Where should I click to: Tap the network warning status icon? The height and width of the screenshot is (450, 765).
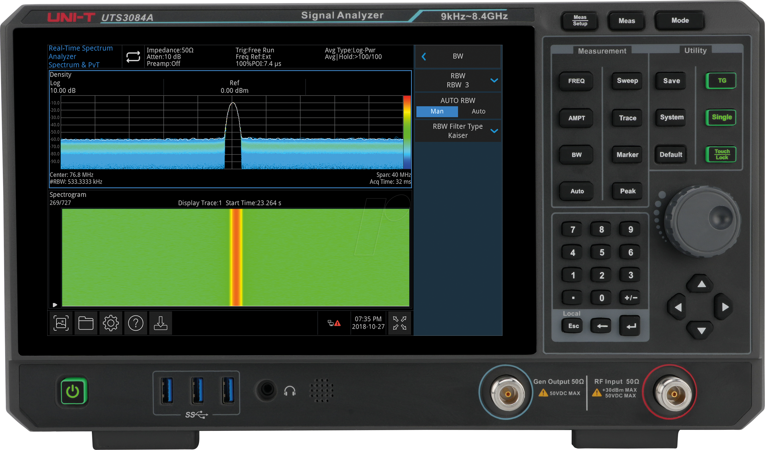click(334, 323)
